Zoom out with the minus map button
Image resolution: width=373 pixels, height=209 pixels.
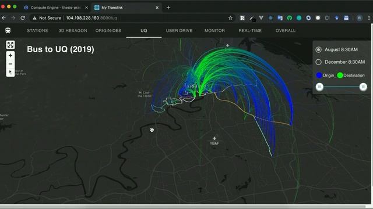10,64
